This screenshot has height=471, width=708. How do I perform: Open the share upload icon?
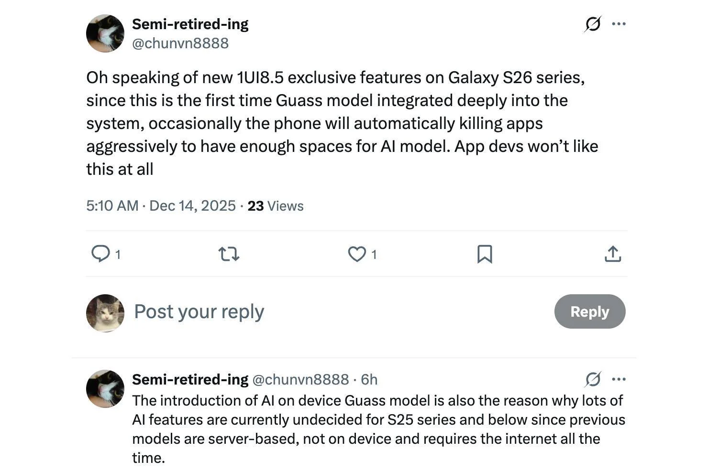click(613, 254)
